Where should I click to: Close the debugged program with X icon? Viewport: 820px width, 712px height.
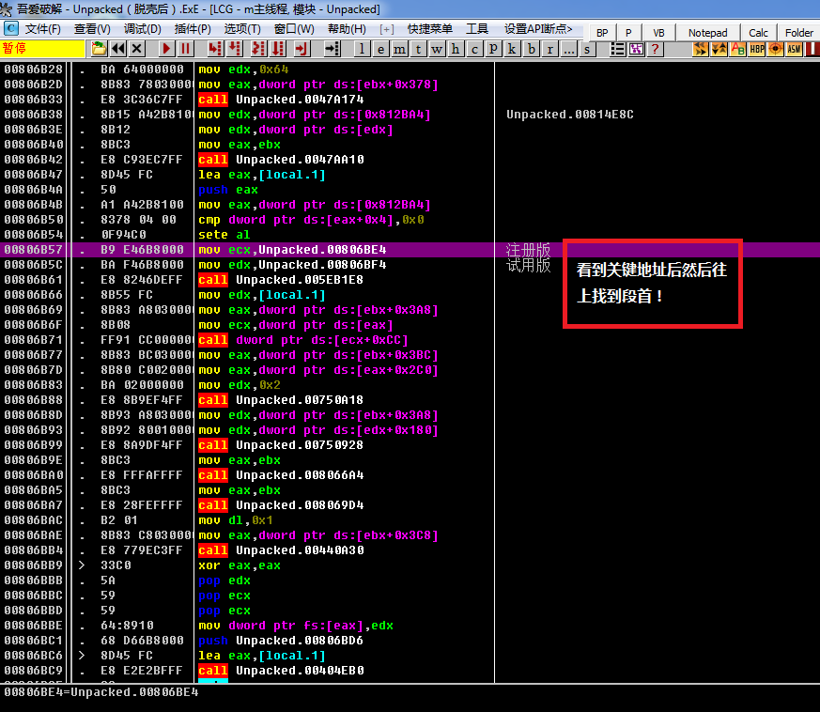pyautogui.click(x=137, y=49)
